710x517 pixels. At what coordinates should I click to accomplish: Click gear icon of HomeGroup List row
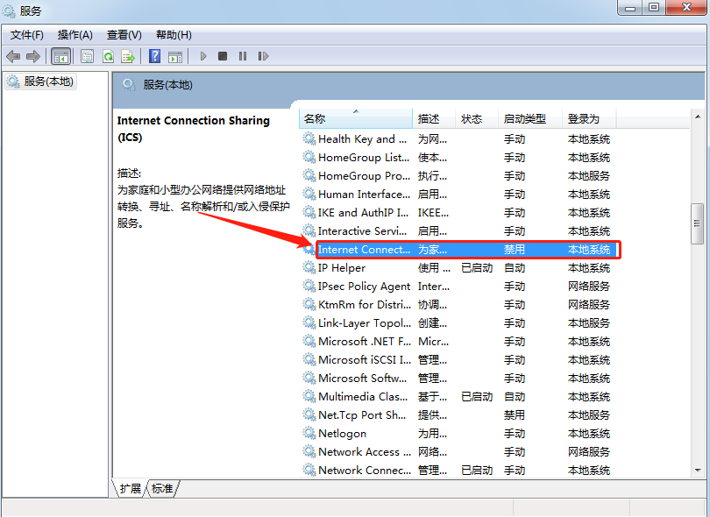[x=309, y=157]
